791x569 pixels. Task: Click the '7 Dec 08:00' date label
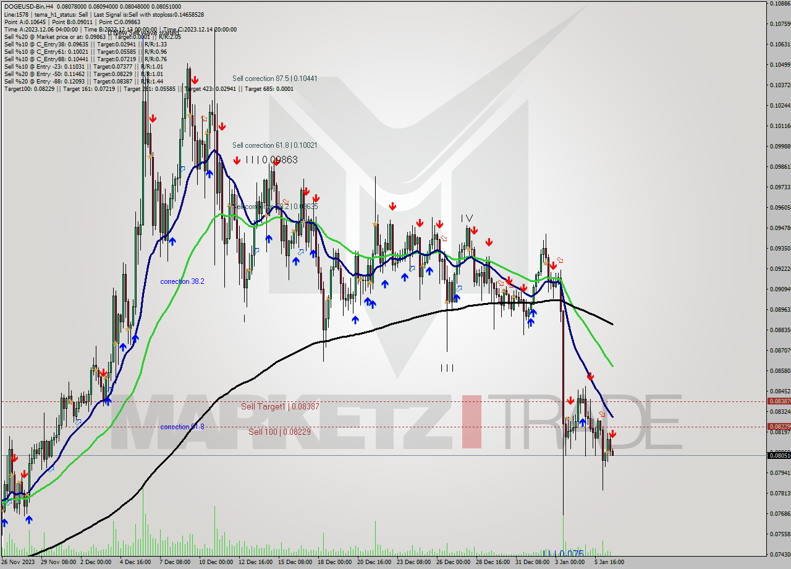pyautogui.click(x=175, y=562)
